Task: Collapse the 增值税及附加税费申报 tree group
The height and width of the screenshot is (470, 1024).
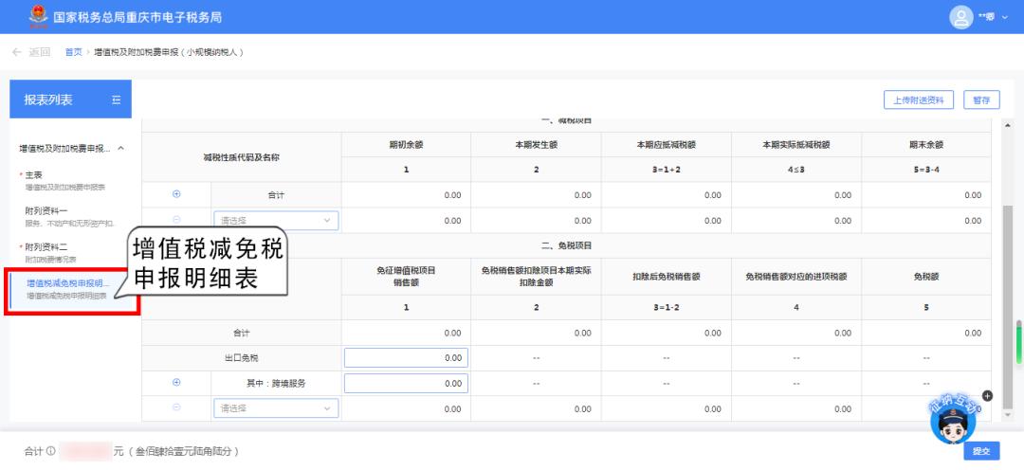Action: point(120,149)
